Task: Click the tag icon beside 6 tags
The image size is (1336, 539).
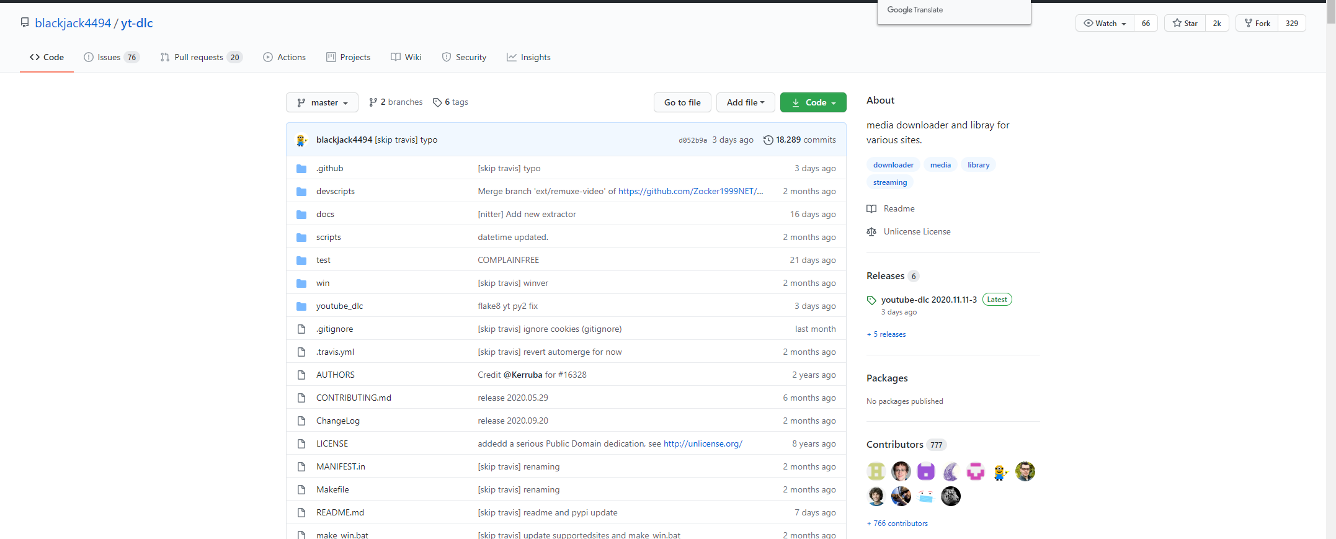Action: point(437,102)
